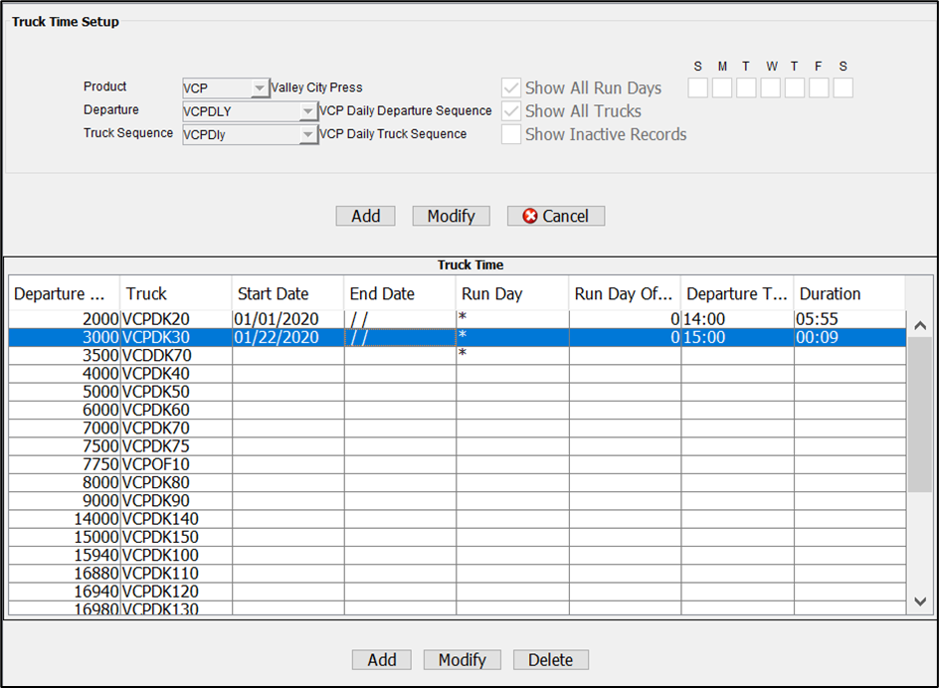Enable the Show Inactive Records checkbox
Image resolution: width=939 pixels, height=688 pixels.
[x=511, y=134]
